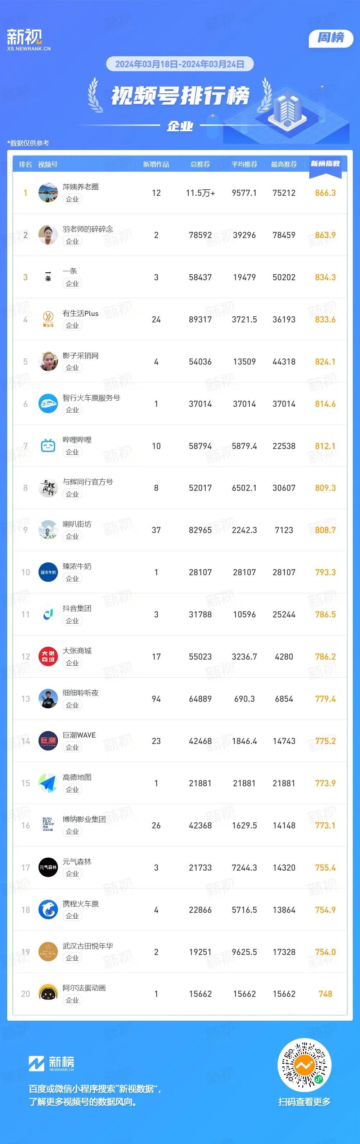Click the 巨潮WAVE logo avatar
Screen dimensions: 360x1144
click(48, 741)
